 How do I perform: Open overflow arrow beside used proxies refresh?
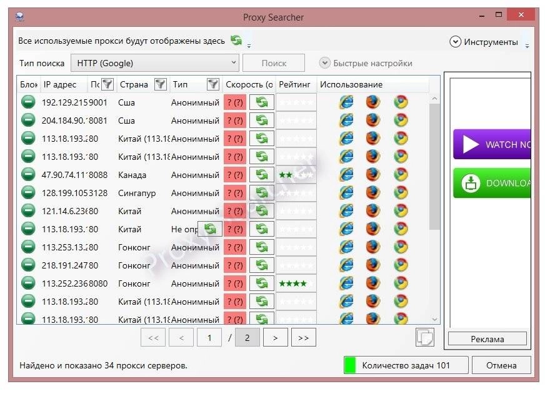(249, 46)
